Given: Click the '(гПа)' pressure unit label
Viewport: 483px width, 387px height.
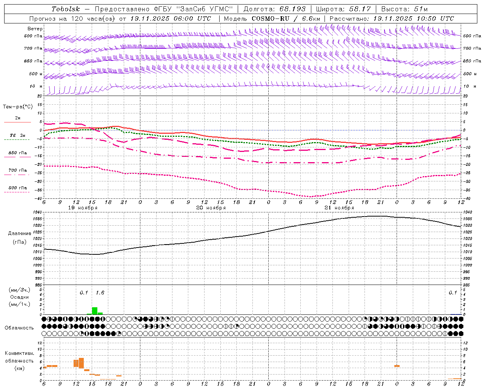Looking at the screenshot, I should coord(20,242).
